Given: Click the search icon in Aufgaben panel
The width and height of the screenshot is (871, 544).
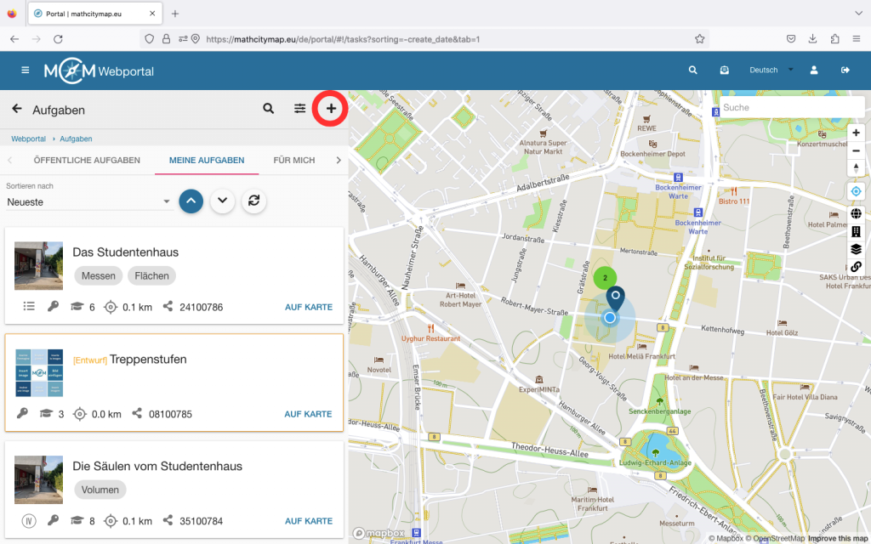Looking at the screenshot, I should click(269, 109).
